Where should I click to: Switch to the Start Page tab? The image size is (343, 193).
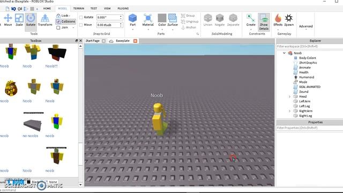point(93,41)
